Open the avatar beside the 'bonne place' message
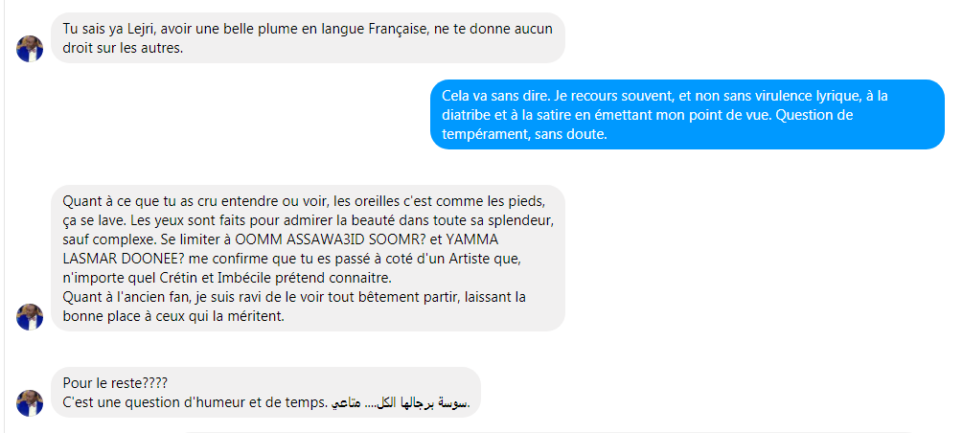Viewport: 963px width, 433px height. pyautogui.click(x=30, y=317)
